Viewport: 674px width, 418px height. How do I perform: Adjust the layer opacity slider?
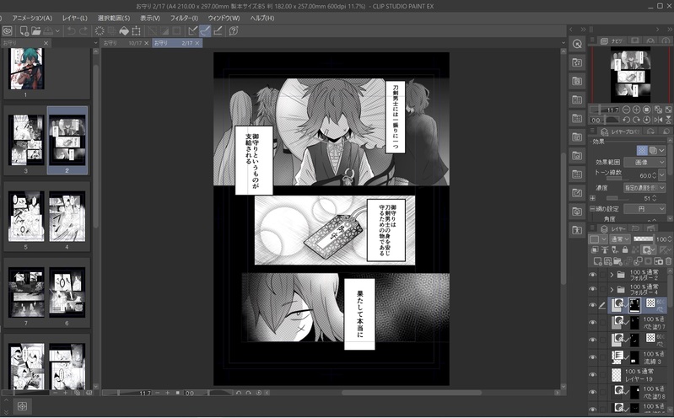click(x=644, y=238)
